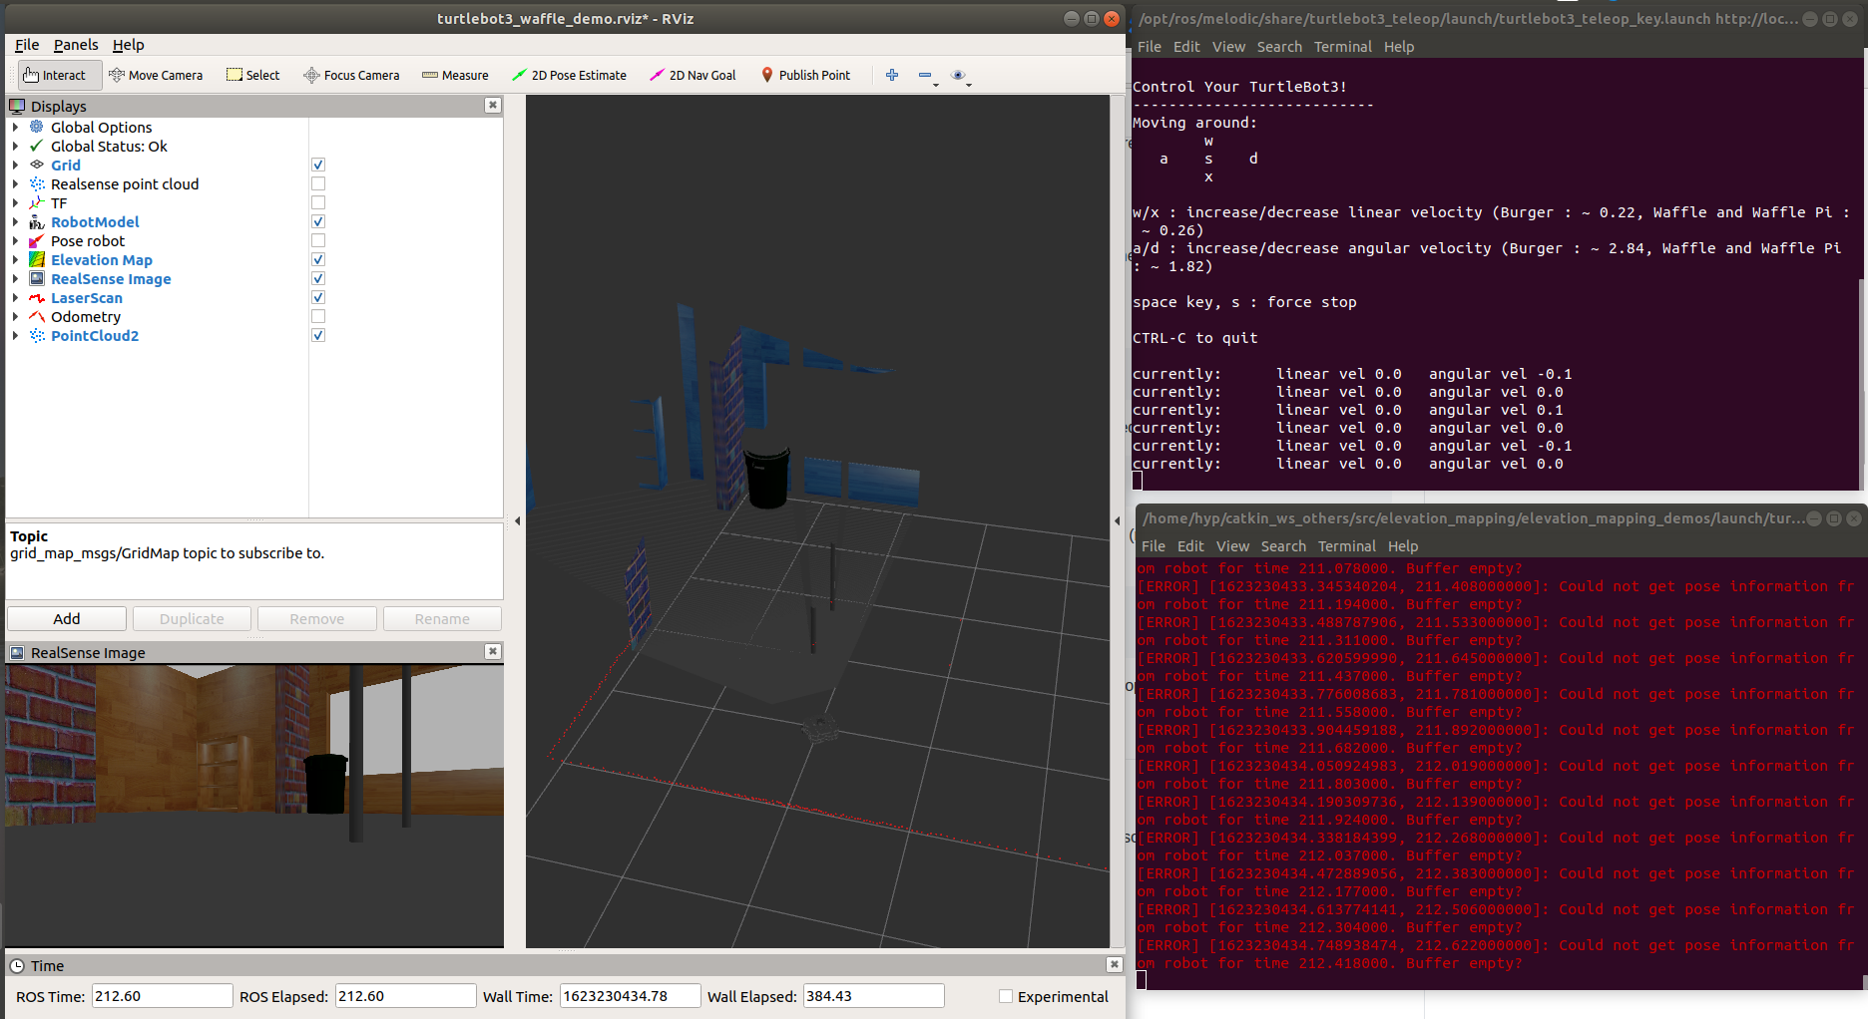The height and width of the screenshot is (1019, 1868).
Task: Click the Global Options gear icon
Action: 37,127
